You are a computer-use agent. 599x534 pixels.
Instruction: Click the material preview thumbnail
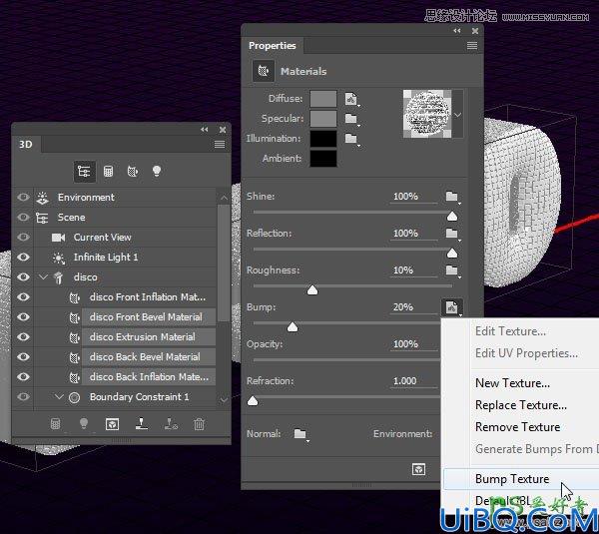(x=427, y=114)
